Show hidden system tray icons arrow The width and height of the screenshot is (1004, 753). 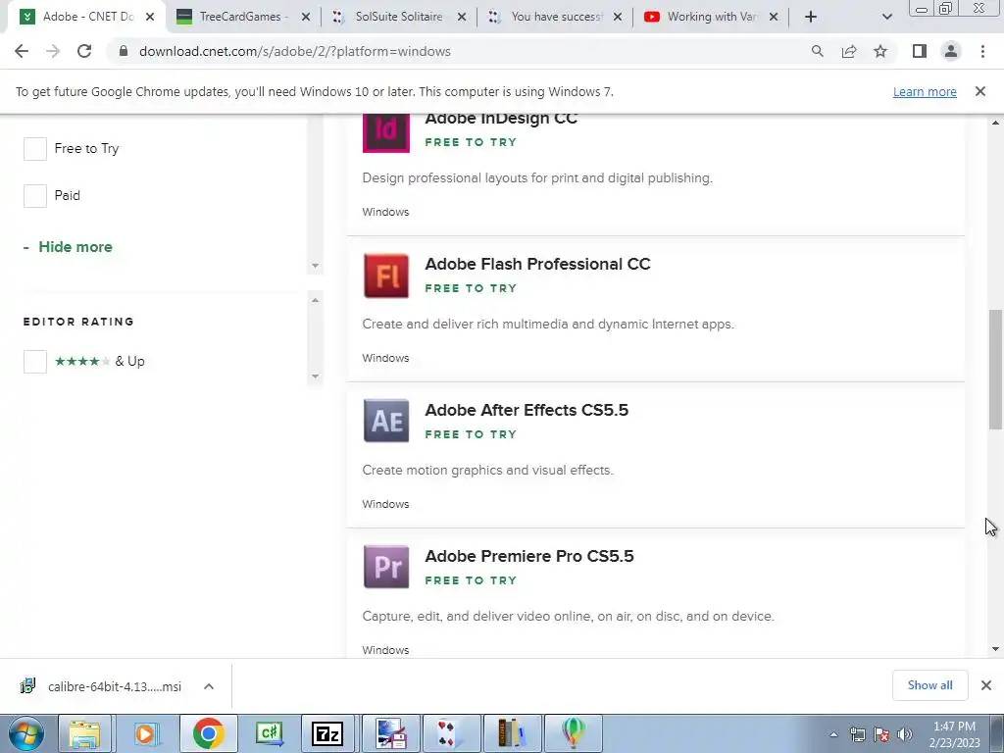(x=833, y=735)
